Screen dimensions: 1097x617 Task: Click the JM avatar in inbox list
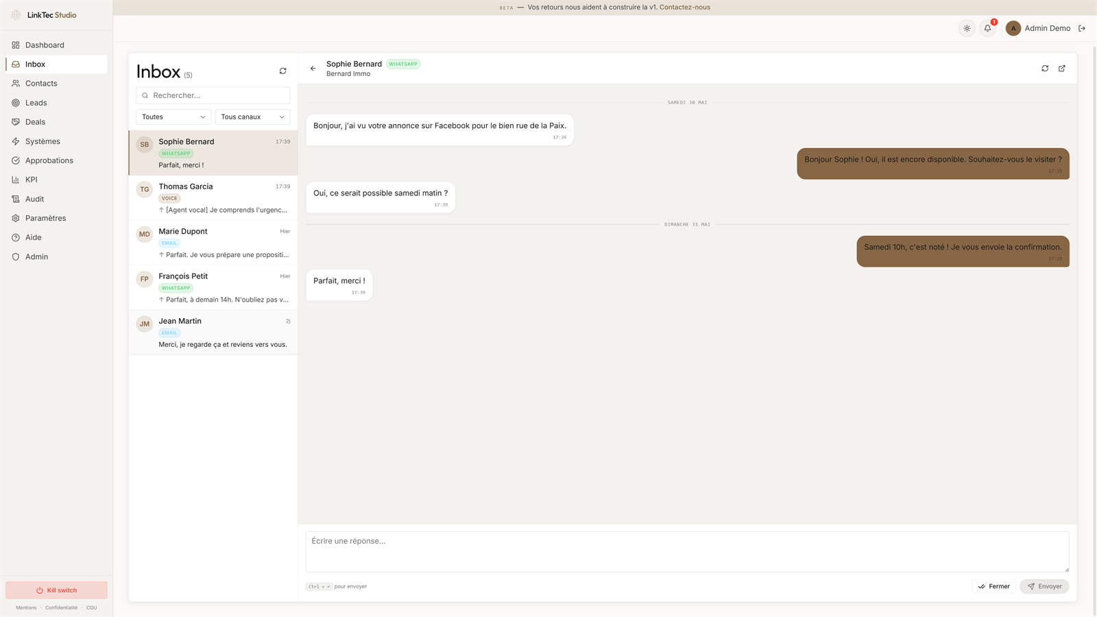coord(145,324)
